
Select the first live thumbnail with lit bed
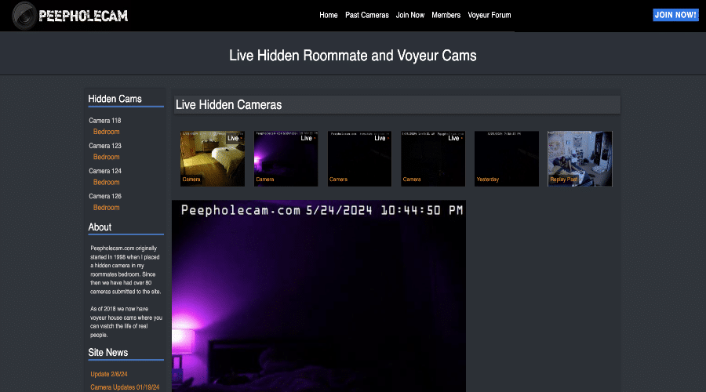coord(213,158)
